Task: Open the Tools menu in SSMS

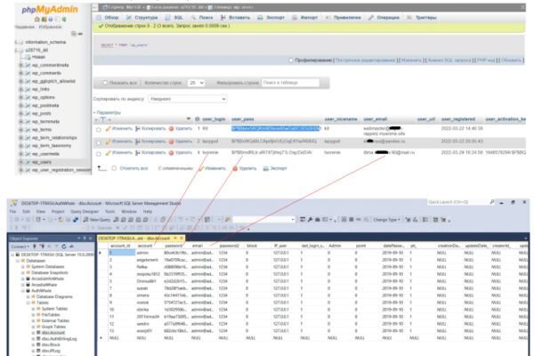Action: [x=109, y=212]
